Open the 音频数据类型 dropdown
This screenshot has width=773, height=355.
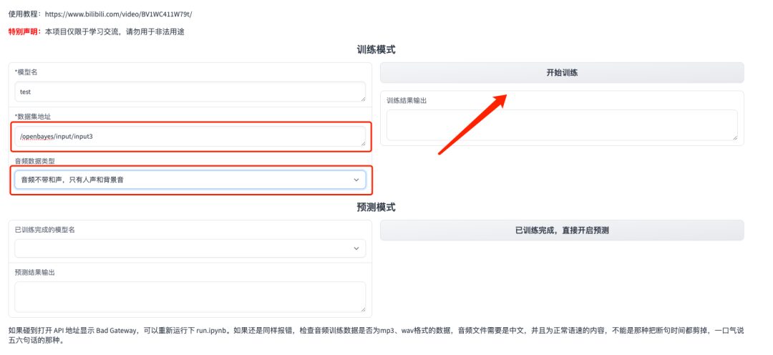(190, 180)
